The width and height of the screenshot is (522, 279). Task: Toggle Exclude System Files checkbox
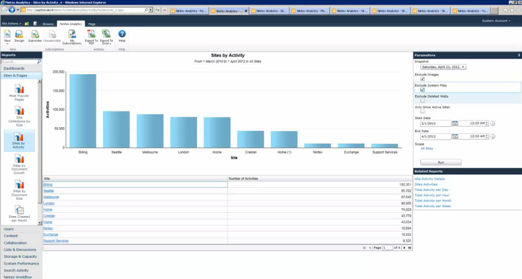pos(423,90)
